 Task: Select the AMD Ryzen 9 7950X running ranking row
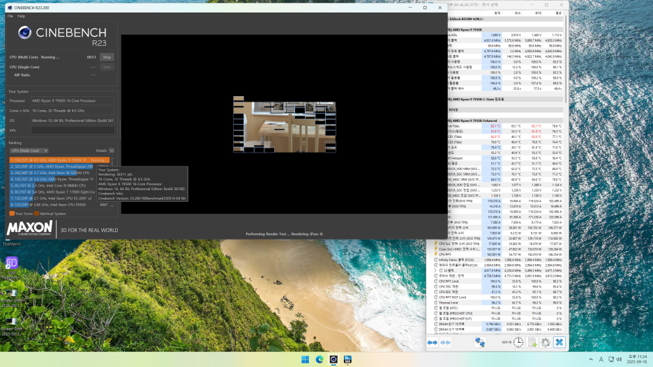[x=59, y=160]
